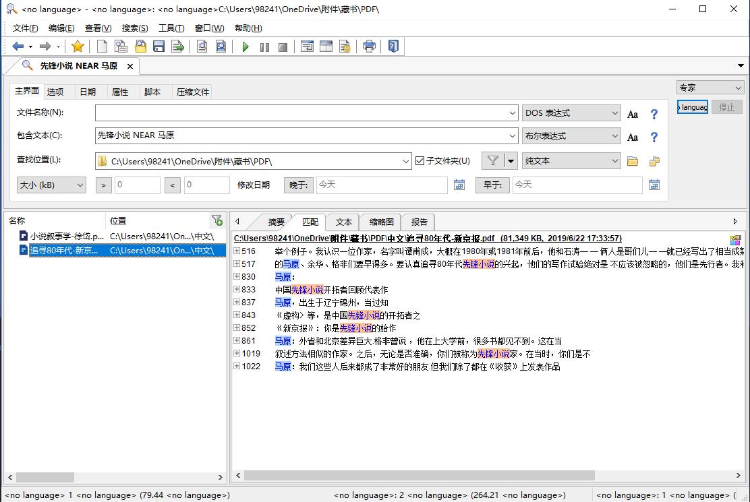Click the blank new document icon

102,46
